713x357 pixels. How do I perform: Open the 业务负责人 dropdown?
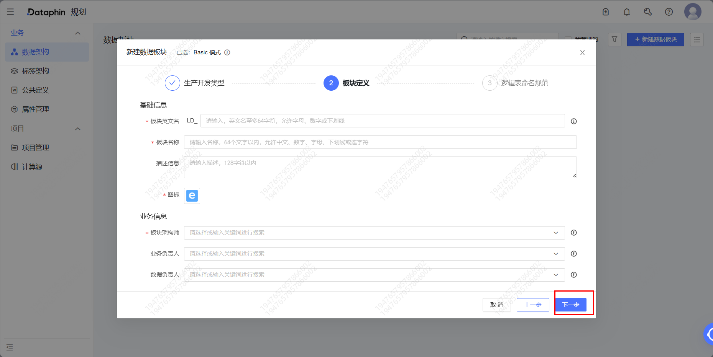click(x=374, y=253)
